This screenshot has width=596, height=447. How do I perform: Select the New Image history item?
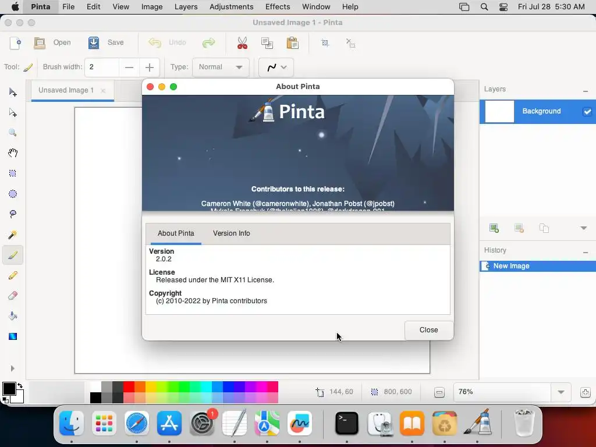pyautogui.click(x=537, y=266)
